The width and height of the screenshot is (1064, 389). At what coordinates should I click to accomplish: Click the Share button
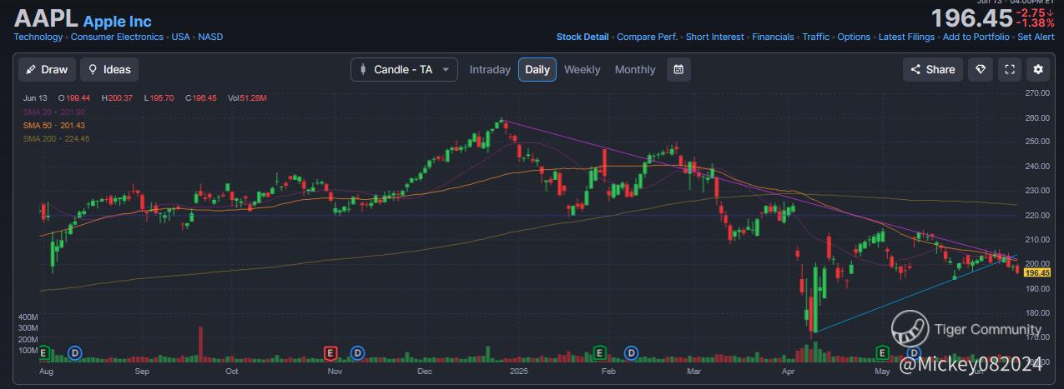click(933, 70)
